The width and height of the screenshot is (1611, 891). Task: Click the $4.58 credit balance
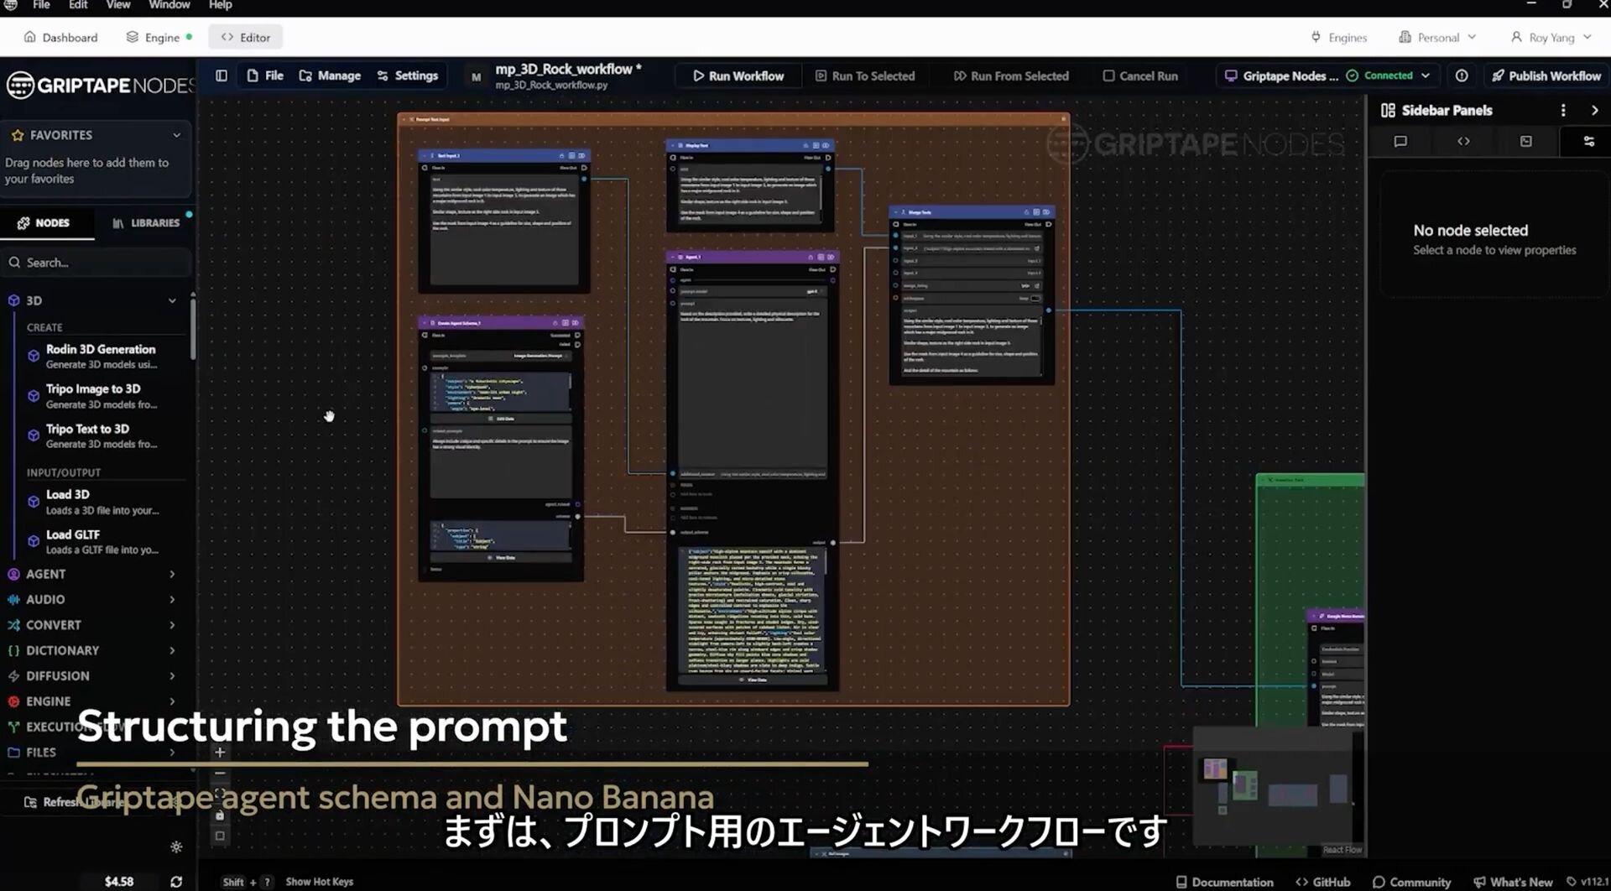119,882
